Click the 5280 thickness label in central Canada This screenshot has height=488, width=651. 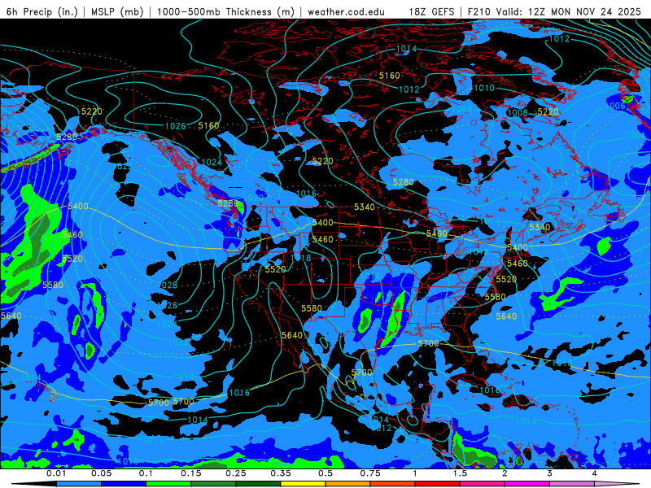click(403, 182)
